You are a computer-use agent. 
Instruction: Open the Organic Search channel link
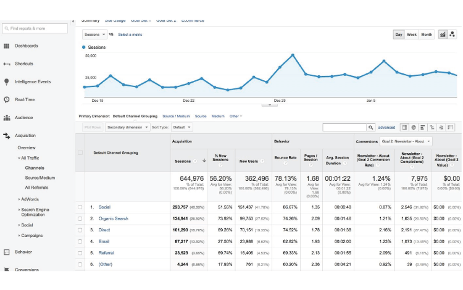[114, 218]
